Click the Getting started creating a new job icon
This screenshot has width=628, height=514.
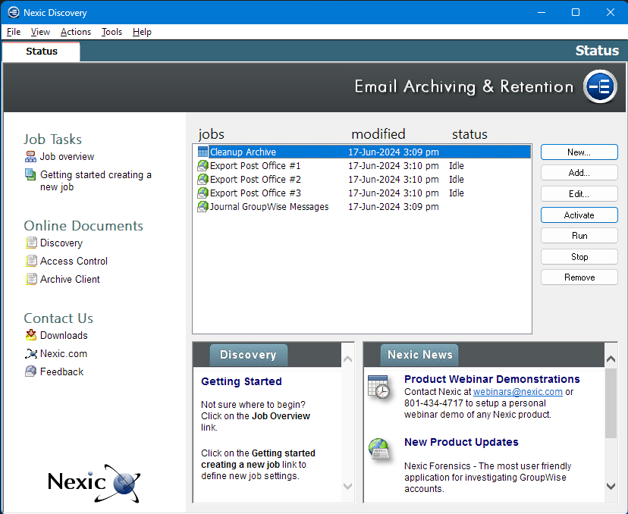click(30, 174)
